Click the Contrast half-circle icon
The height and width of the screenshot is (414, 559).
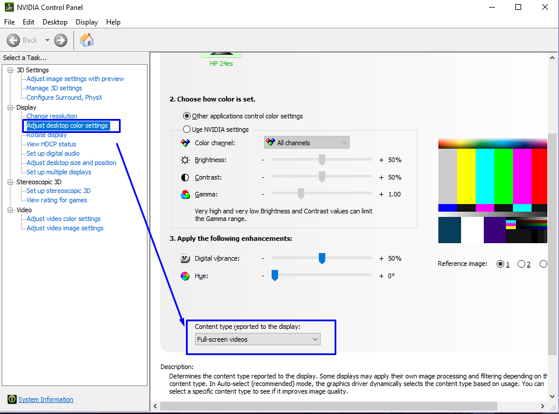(185, 177)
